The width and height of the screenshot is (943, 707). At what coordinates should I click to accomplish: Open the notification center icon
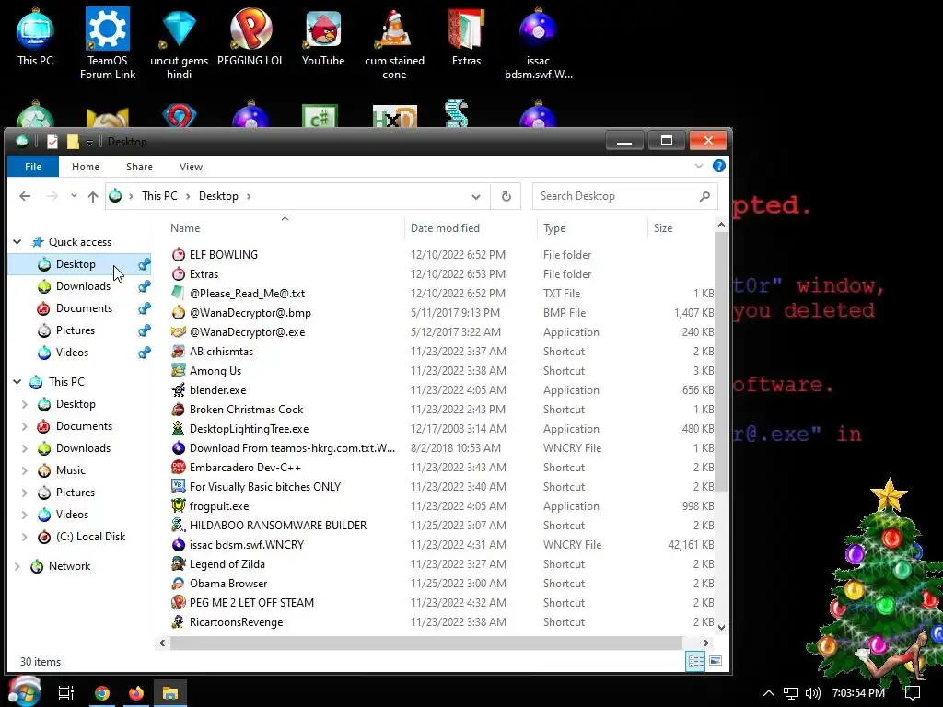click(x=913, y=693)
